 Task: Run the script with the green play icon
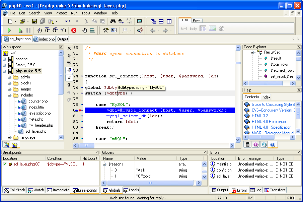click(x=9, y=30)
